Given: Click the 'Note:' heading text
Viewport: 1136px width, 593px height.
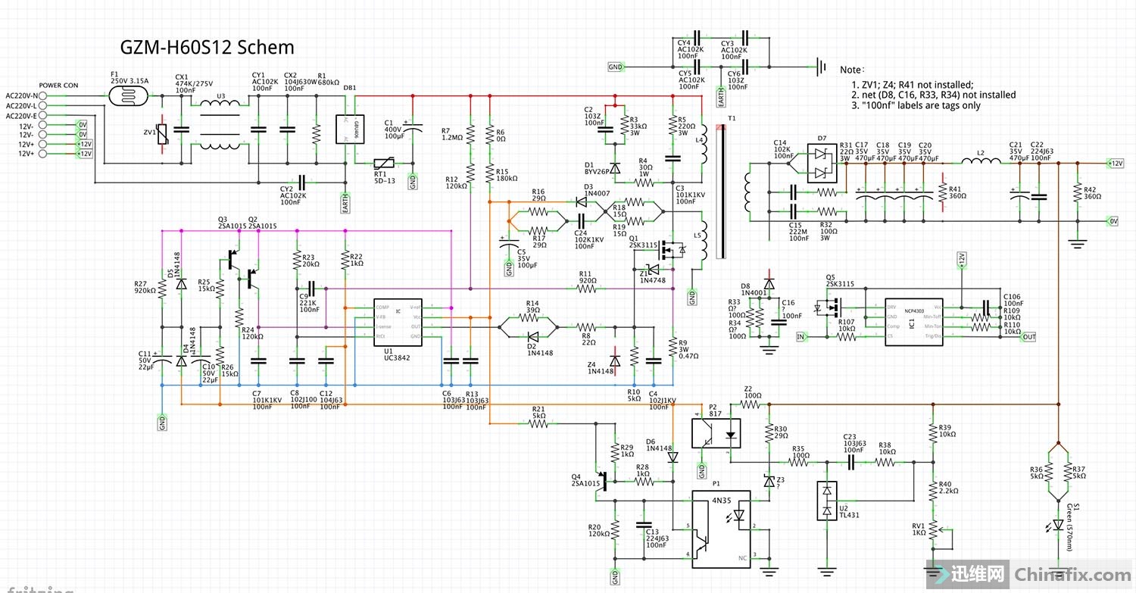Looking at the screenshot, I should (x=851, y=69).
